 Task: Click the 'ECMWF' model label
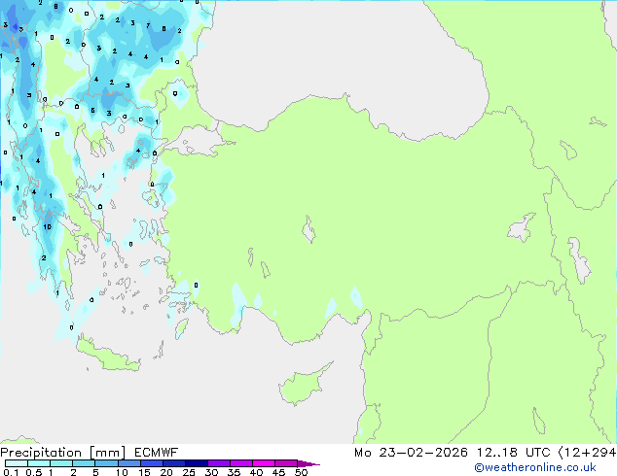(x=157, y=453)
